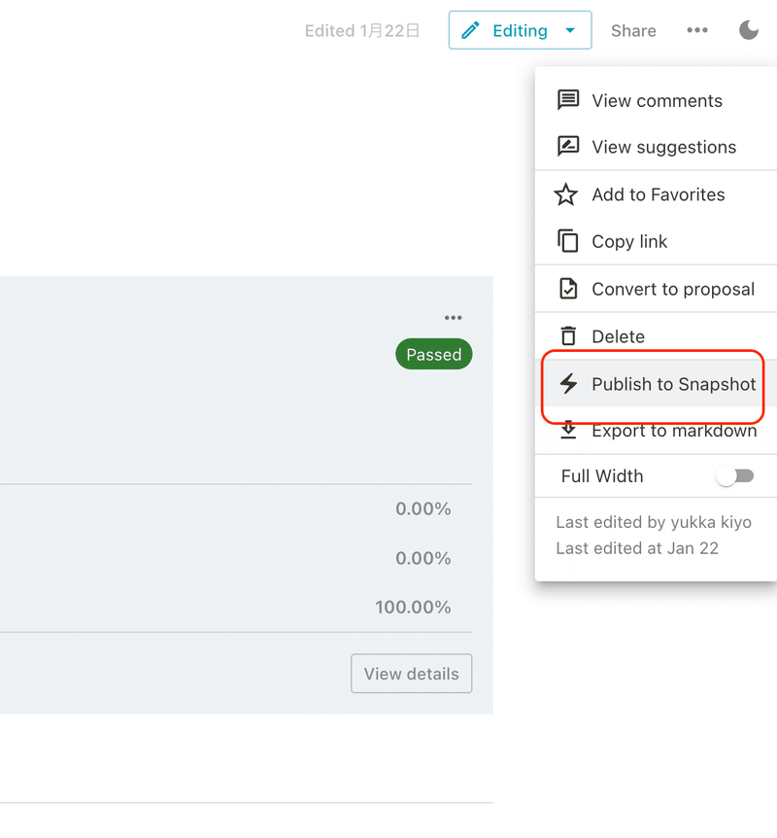
Task: Click the trash can icon
Action: point(568,336)
